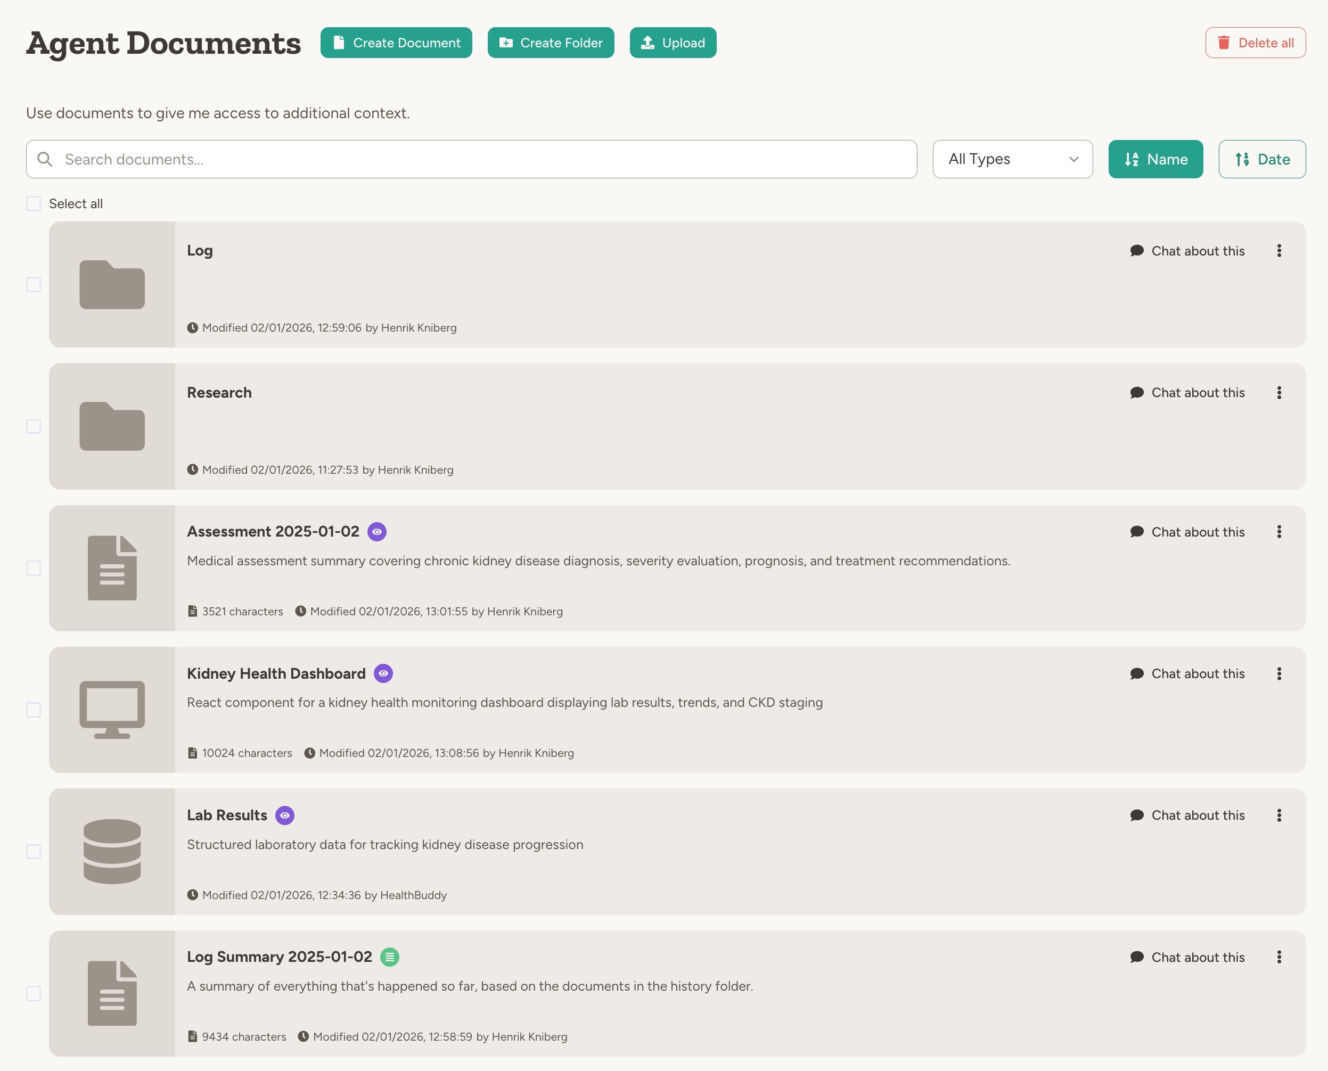The image size is (1328, 1071).
Task: Open the kebab menu for Kidney Health Dashboard
Action: pos(1278,674)
